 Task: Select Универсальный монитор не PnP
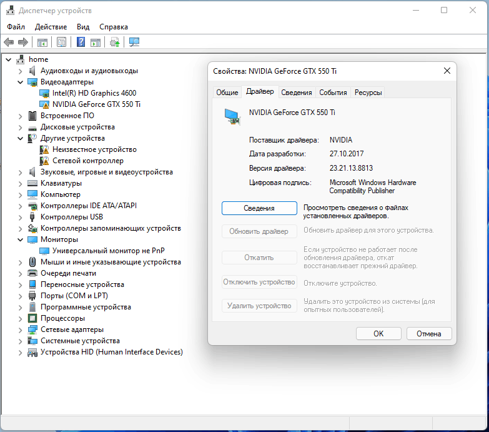pyautogui.click(x=108, y=251)
